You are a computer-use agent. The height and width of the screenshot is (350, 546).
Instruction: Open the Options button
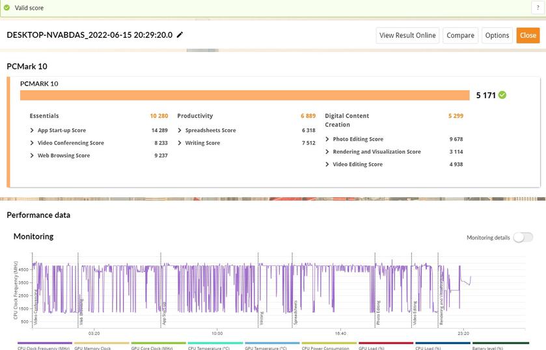(497, 36)
